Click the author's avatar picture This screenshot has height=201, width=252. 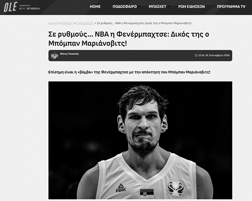(x=54, y=55)
